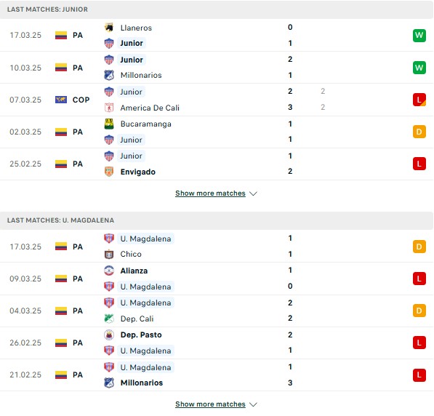Click the Envigado team crest icon
The width and height of the screenshot is (434, 416).
(109, 172)
